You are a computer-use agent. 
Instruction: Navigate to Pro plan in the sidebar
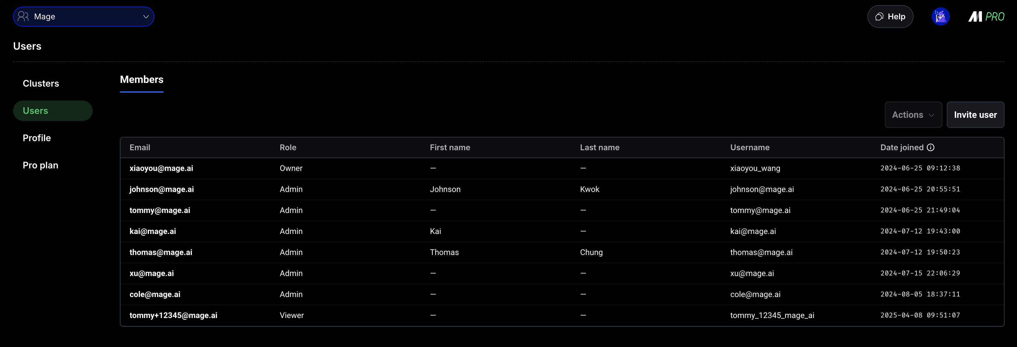click(x=40, y=165)
